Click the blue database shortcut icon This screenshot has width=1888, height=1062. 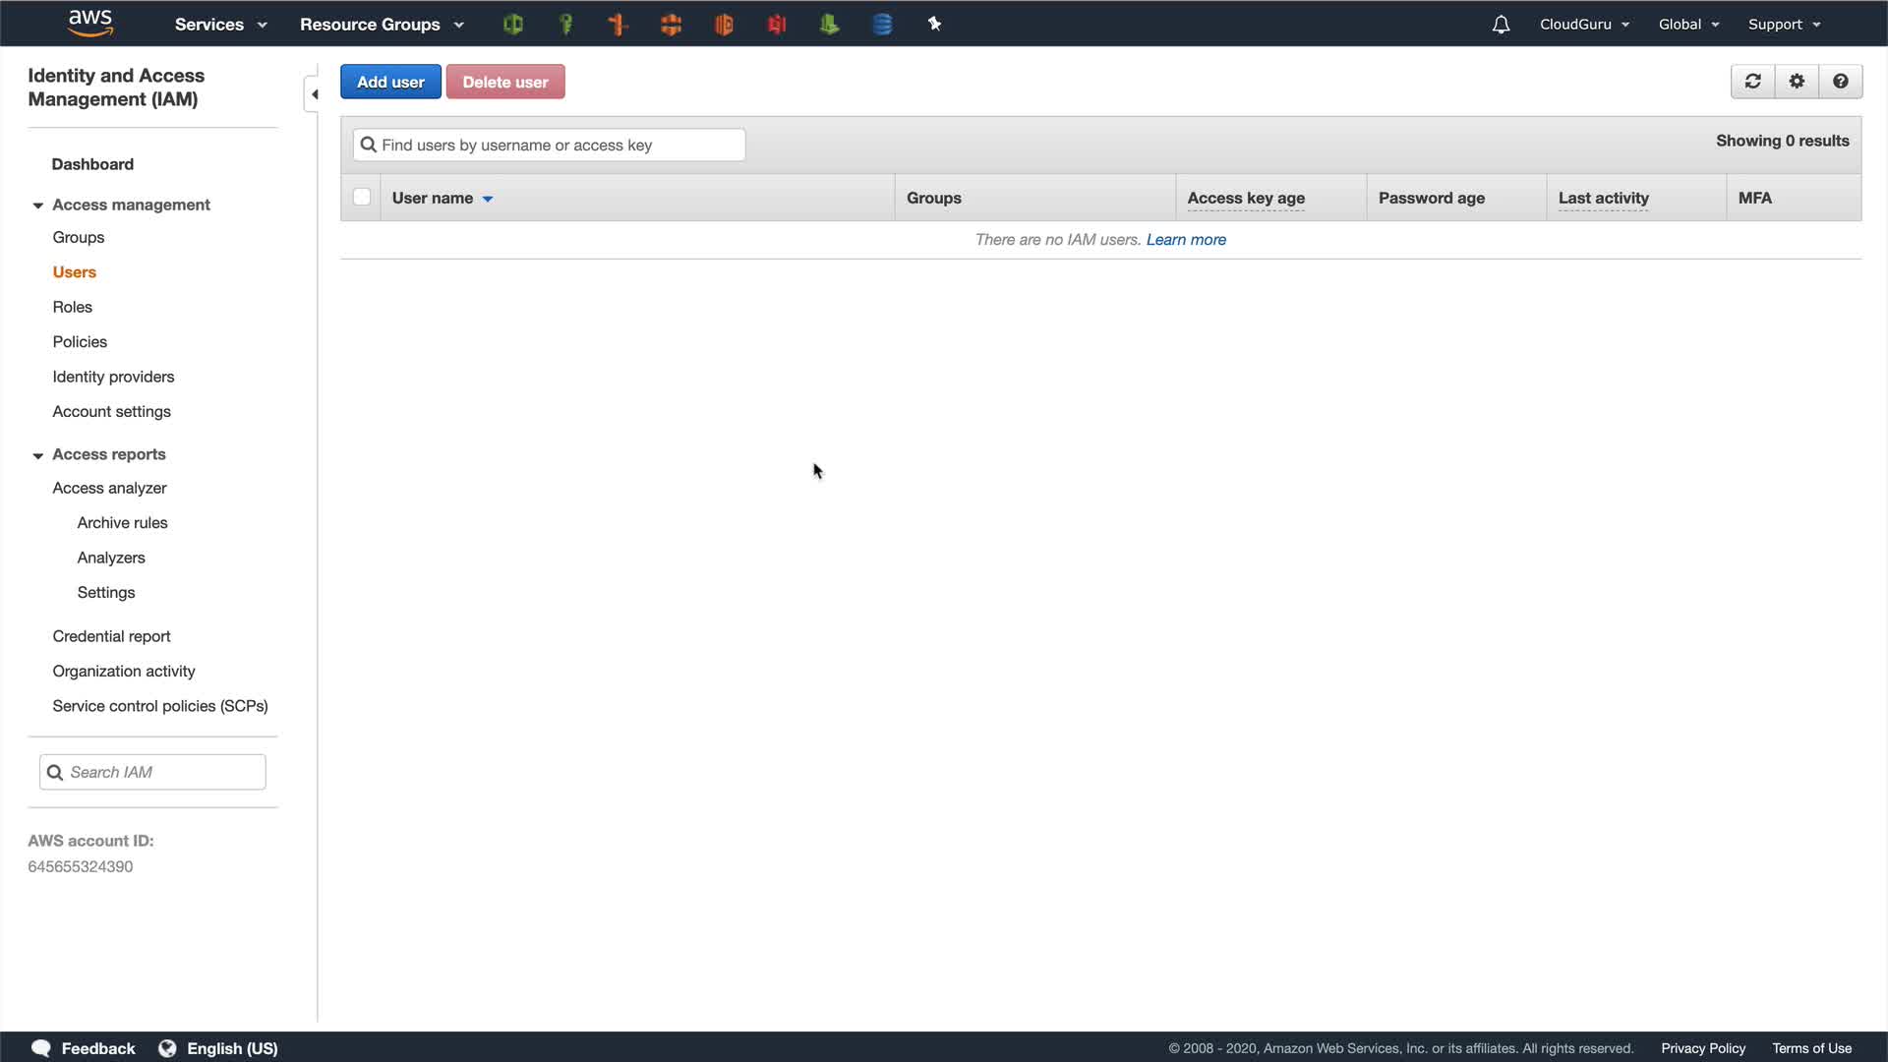coord(882,25)
